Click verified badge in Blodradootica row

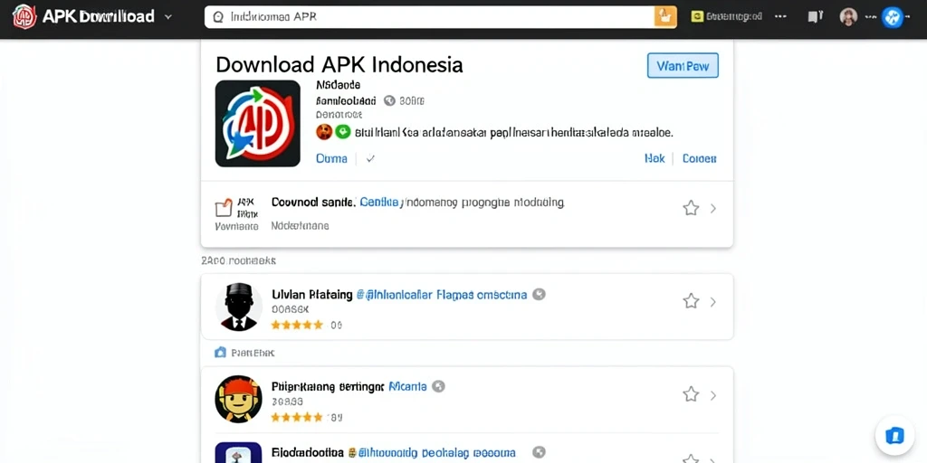(x=539, y=453)
